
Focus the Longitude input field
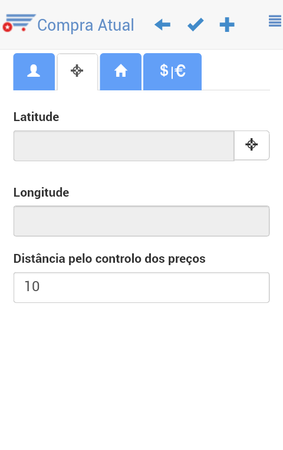141,221
